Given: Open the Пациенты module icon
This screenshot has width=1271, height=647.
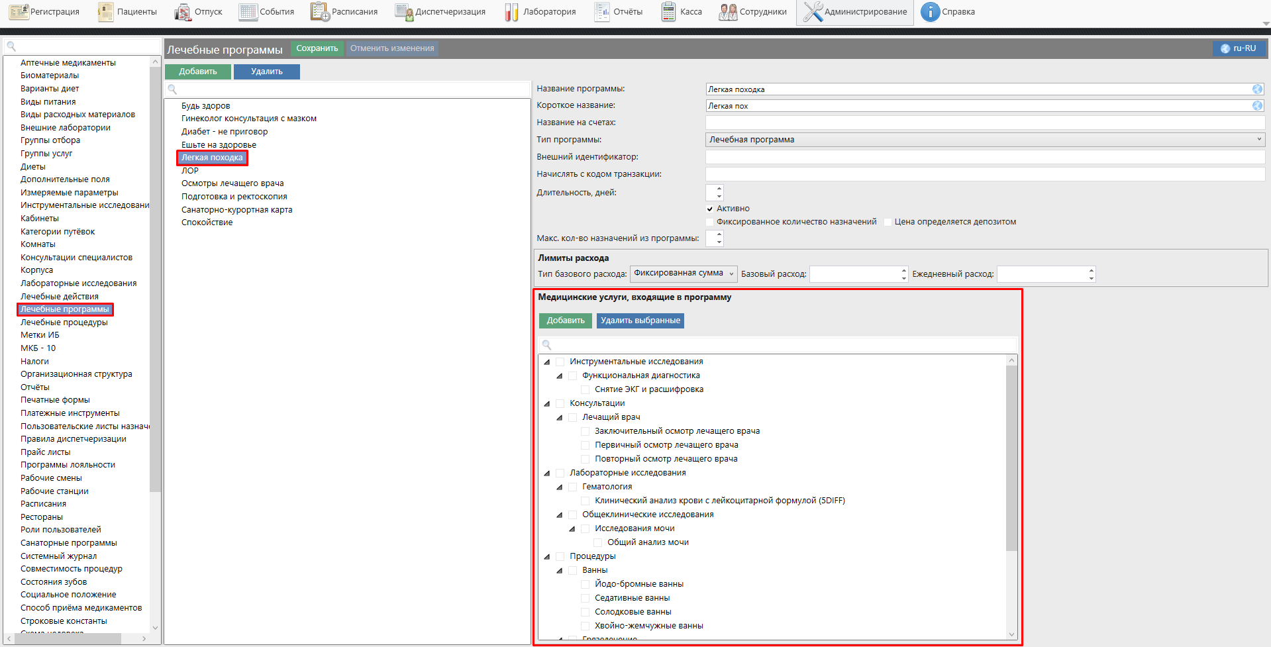Looking at the screenshot, I should (105, 12).
